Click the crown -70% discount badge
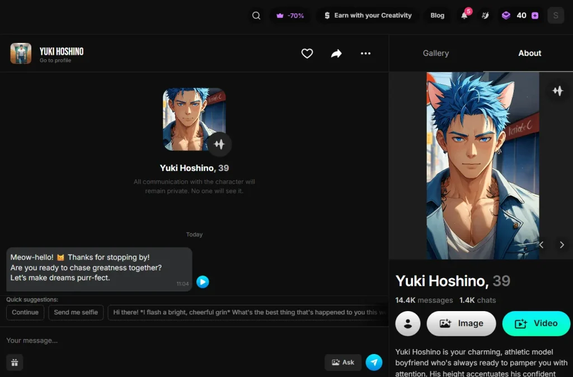The width and height of the screenshot is (573, 377). pos(290,16)
